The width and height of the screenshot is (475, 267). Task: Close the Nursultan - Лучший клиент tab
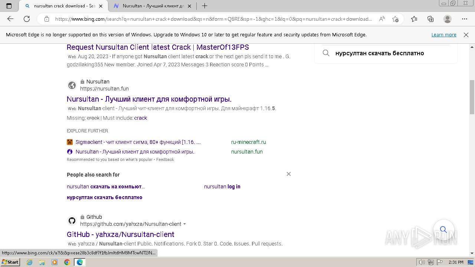coord(190,6)
